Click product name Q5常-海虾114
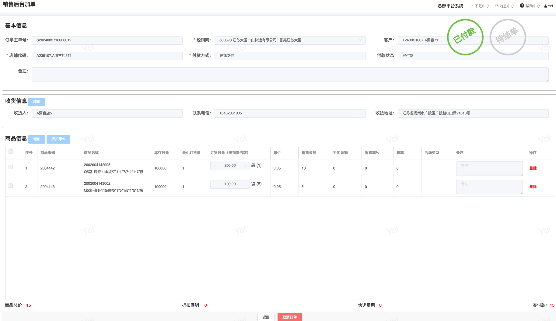This screenshot has width=556, height=321. pos(114,172)
